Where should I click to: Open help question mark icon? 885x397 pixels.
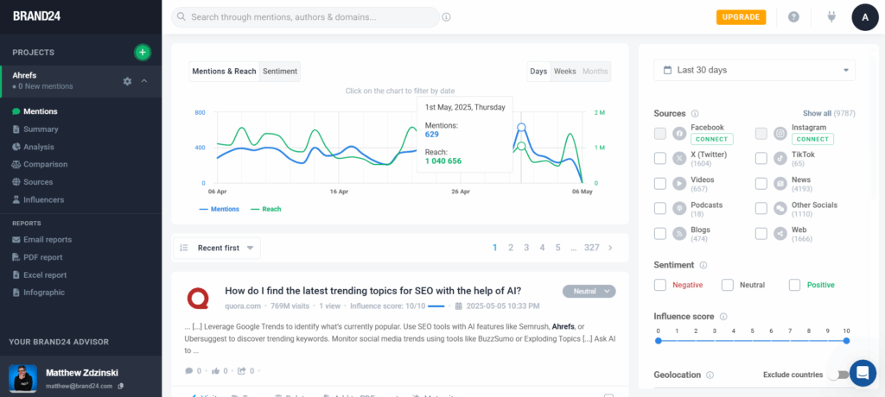click(x=793, y=17)
